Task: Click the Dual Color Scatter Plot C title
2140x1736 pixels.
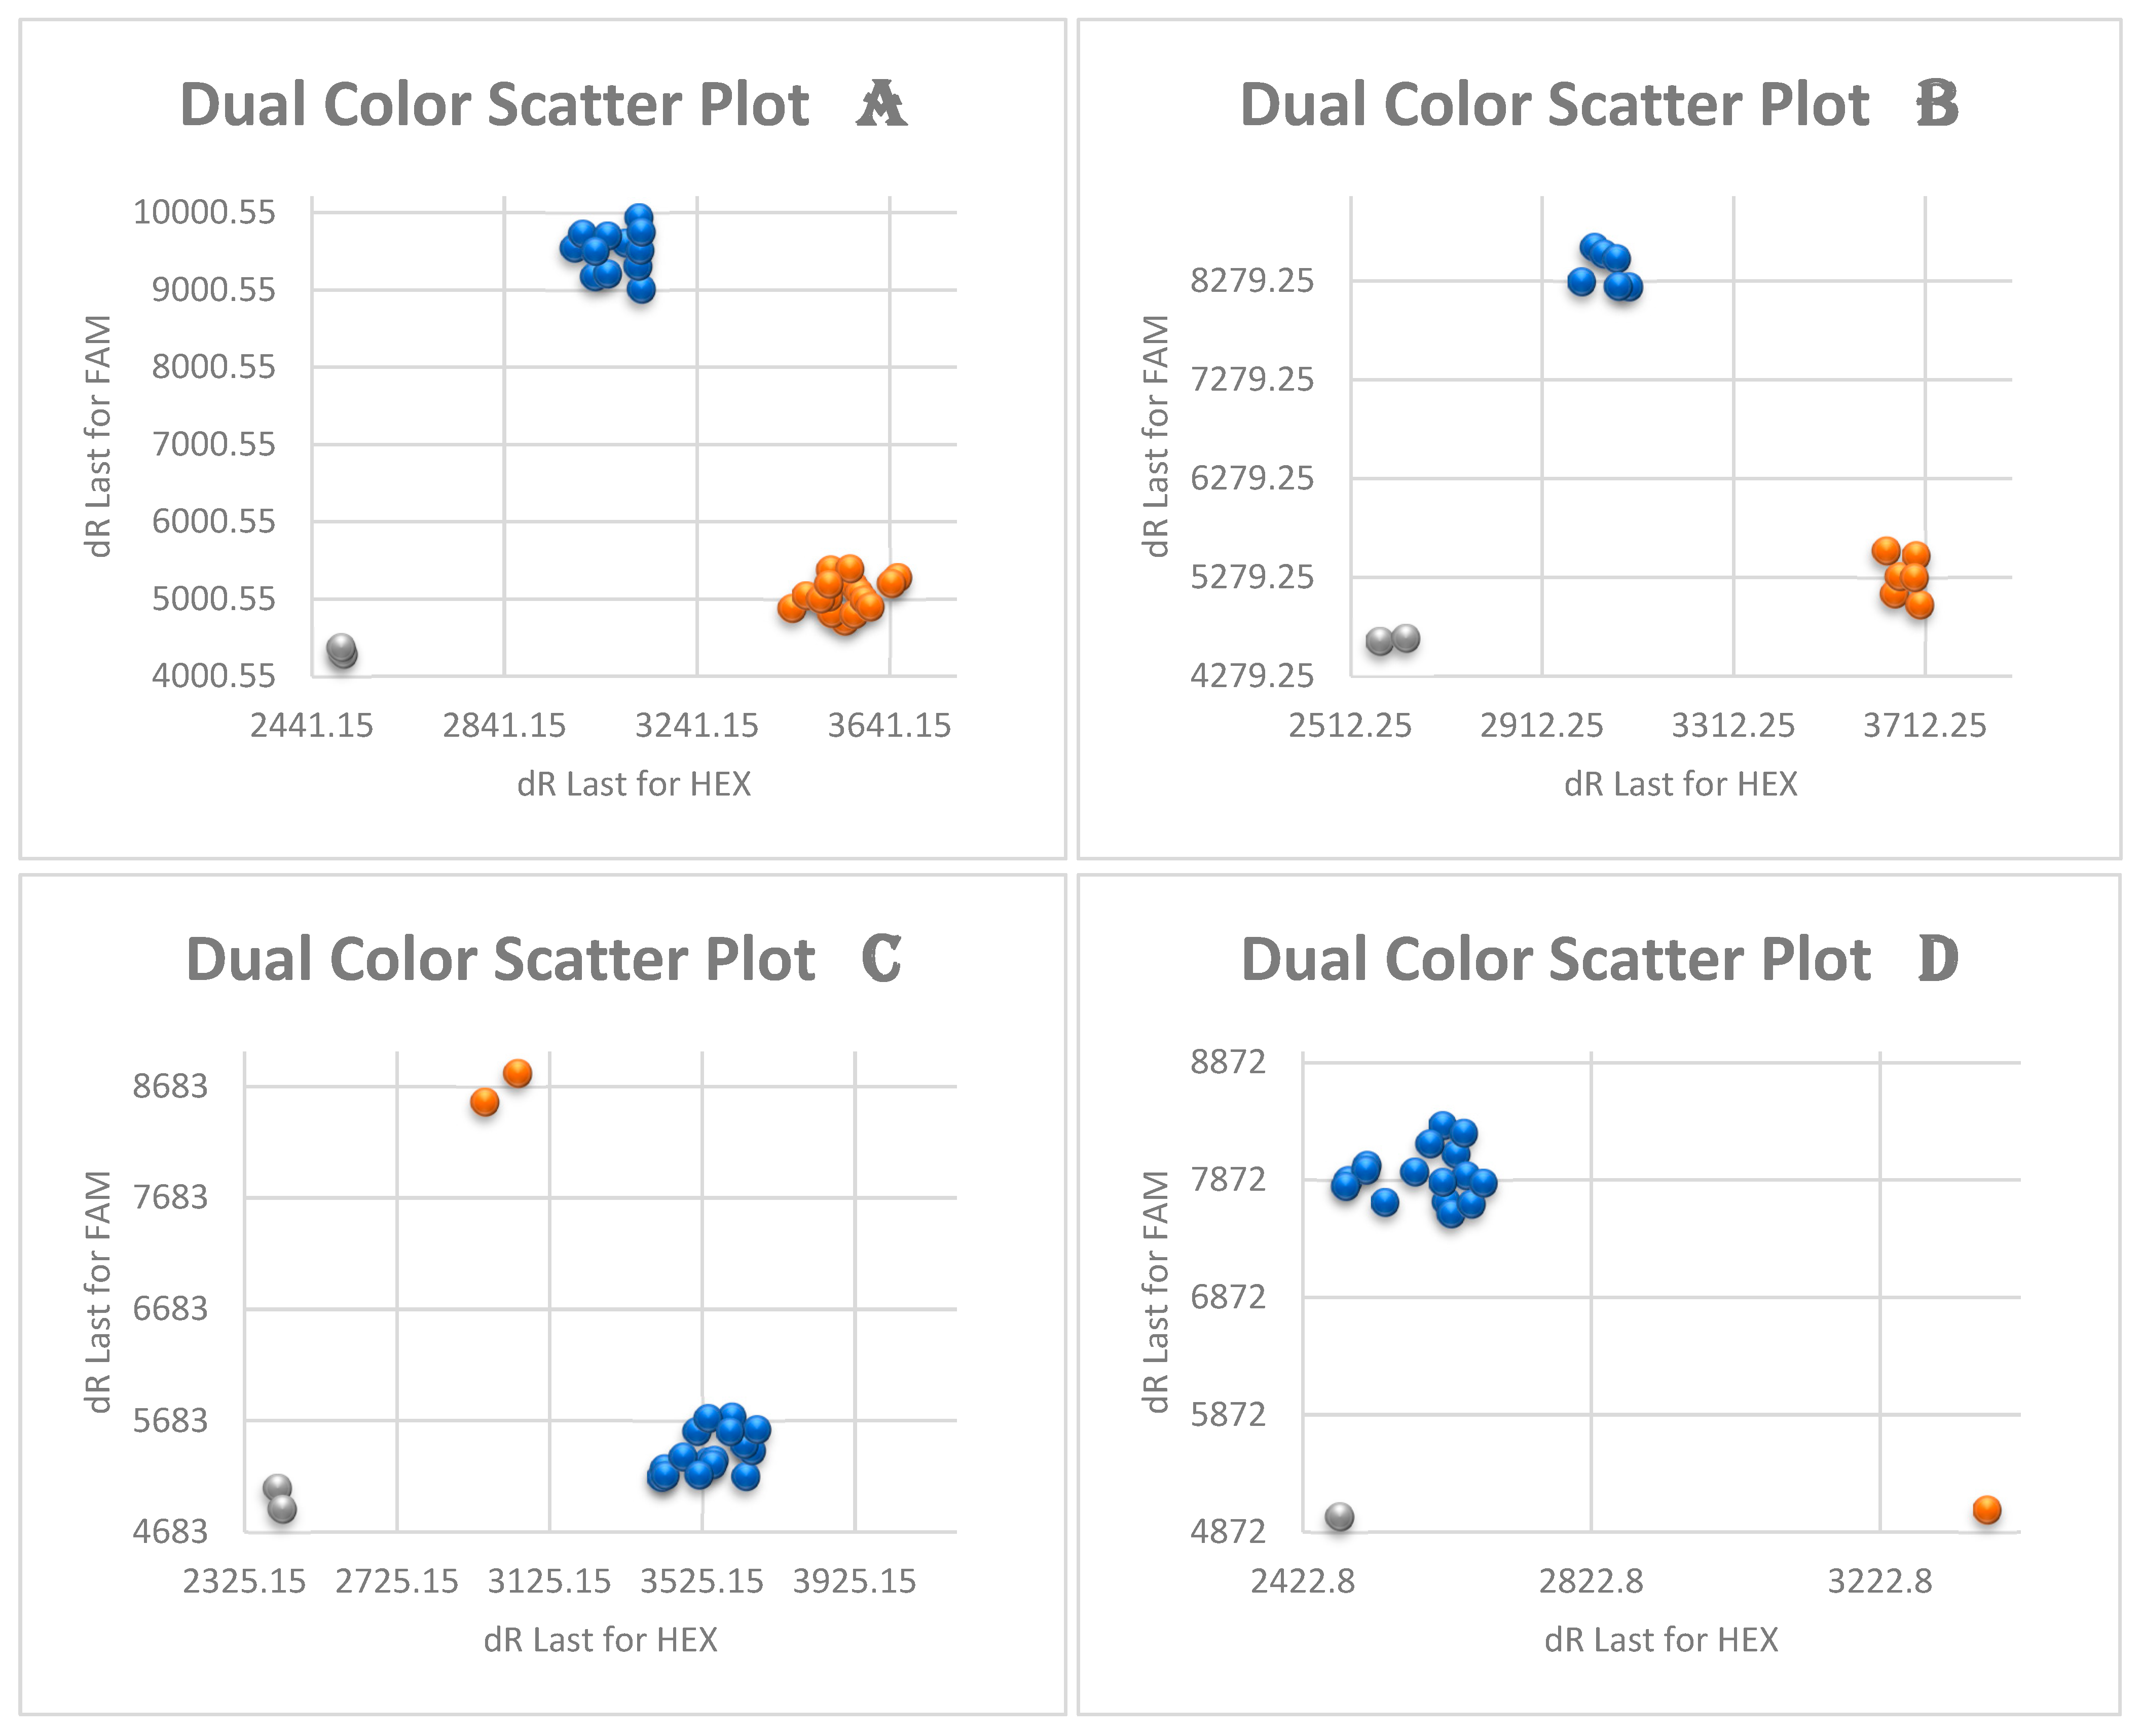Action: tap(543, 960)
